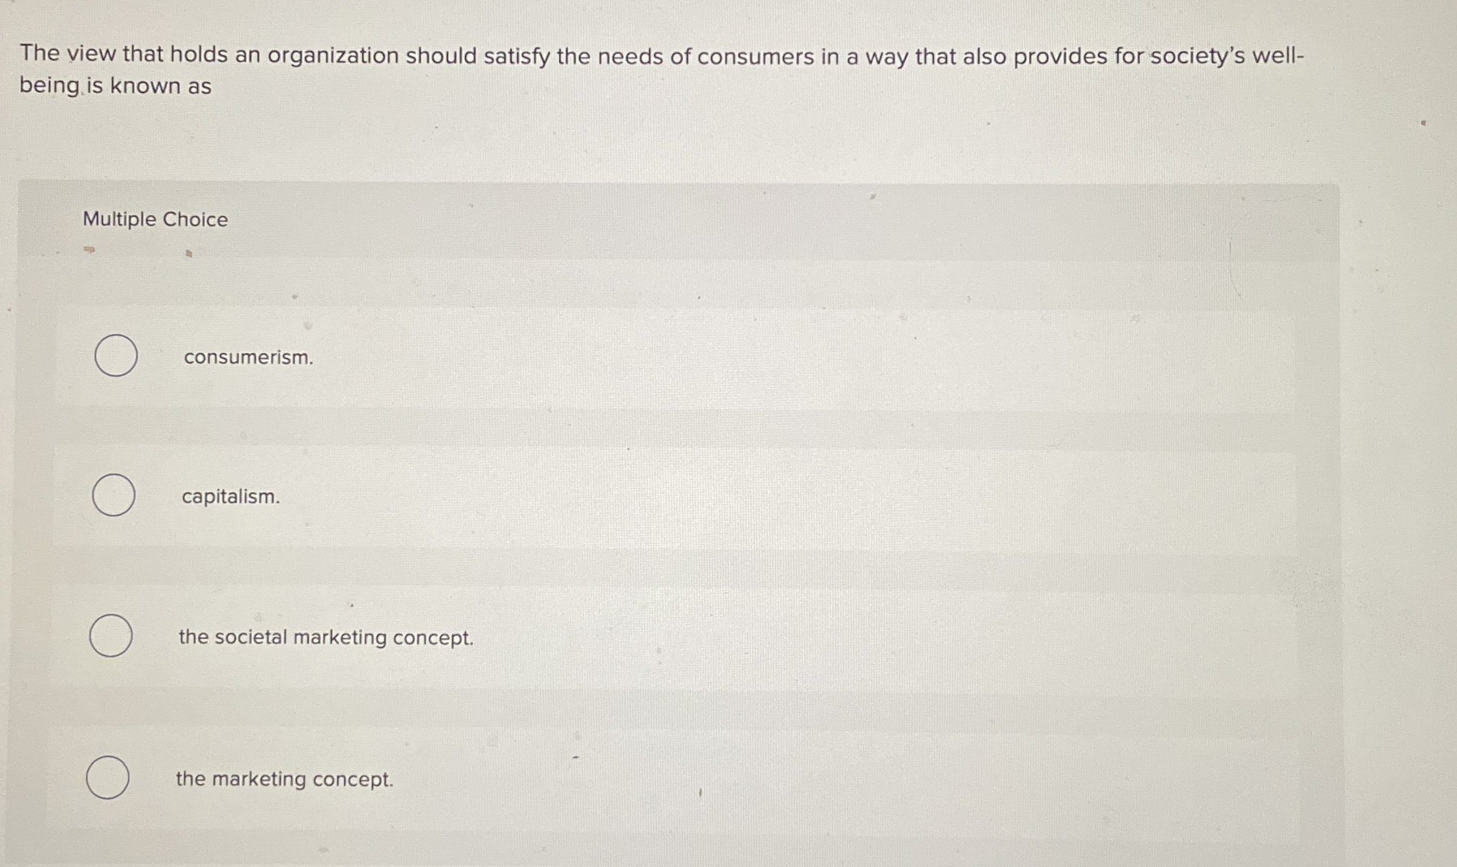Click the gray Multiple Choice banner area
This screenshot has width=1457, height=867.
tap(586, 220)
